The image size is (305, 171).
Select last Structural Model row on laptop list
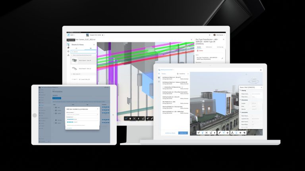[175, 112]
